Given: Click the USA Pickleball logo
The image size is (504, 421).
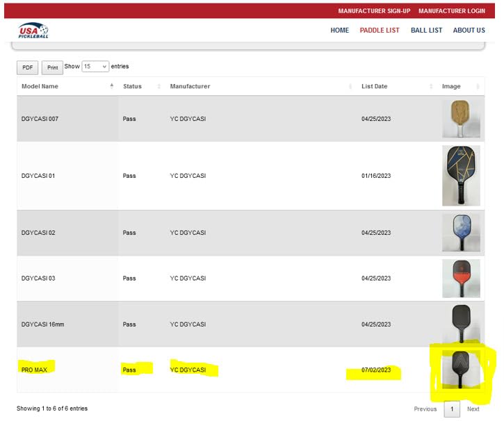Looking at the screenshot, I should tap(33, 31).
